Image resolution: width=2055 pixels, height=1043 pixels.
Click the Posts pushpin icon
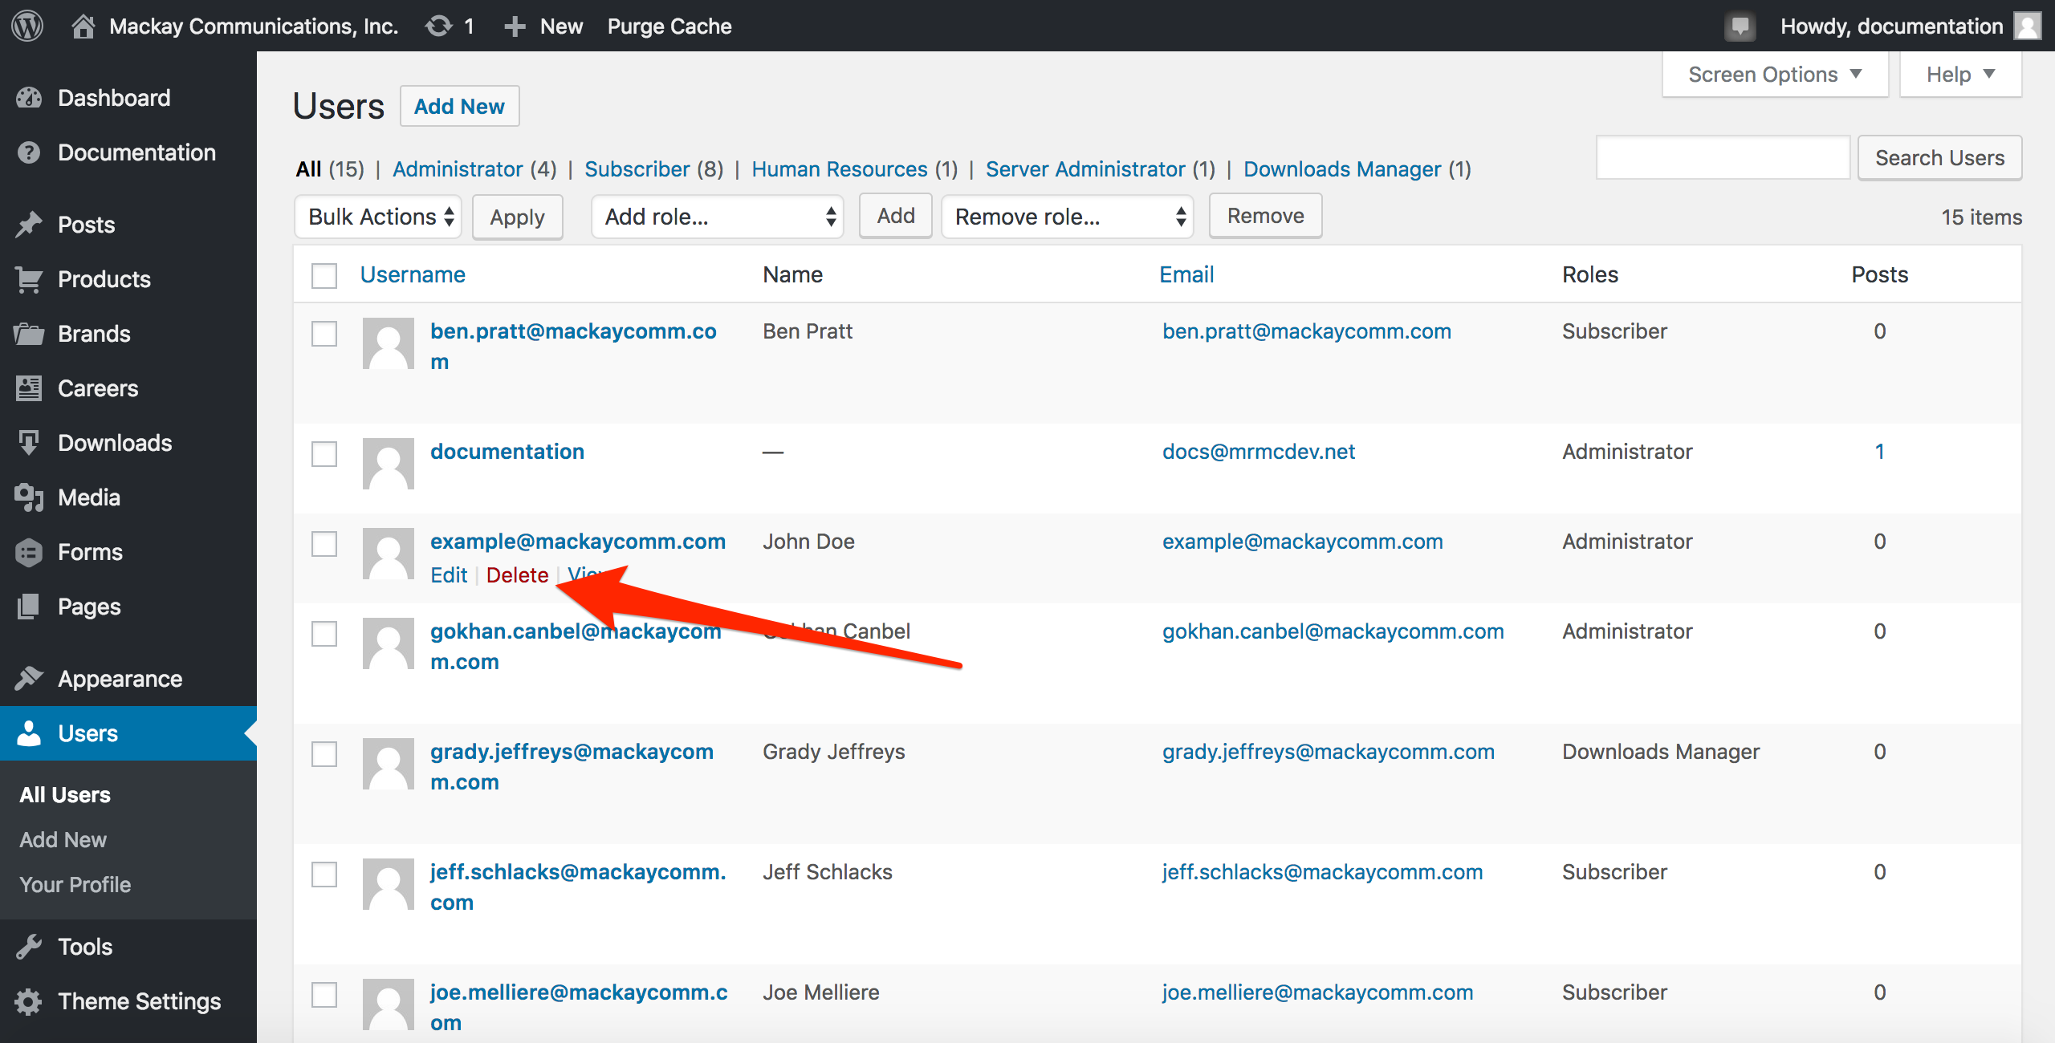pos(29,225)
